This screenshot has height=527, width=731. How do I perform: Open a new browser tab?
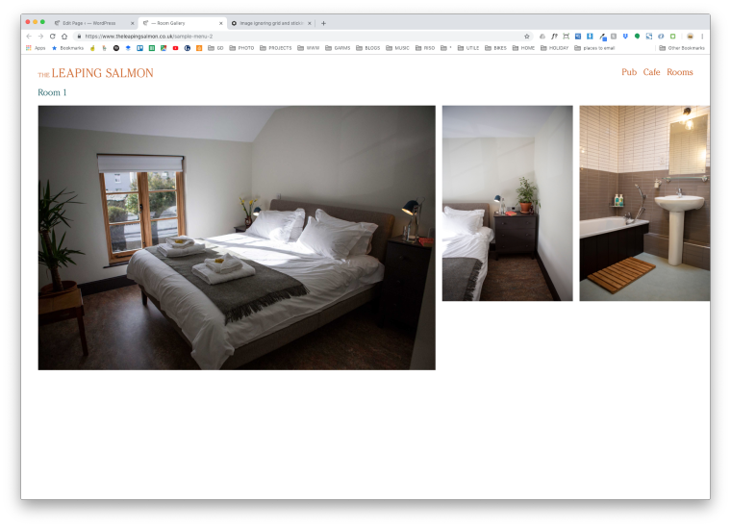pos(323,23)
